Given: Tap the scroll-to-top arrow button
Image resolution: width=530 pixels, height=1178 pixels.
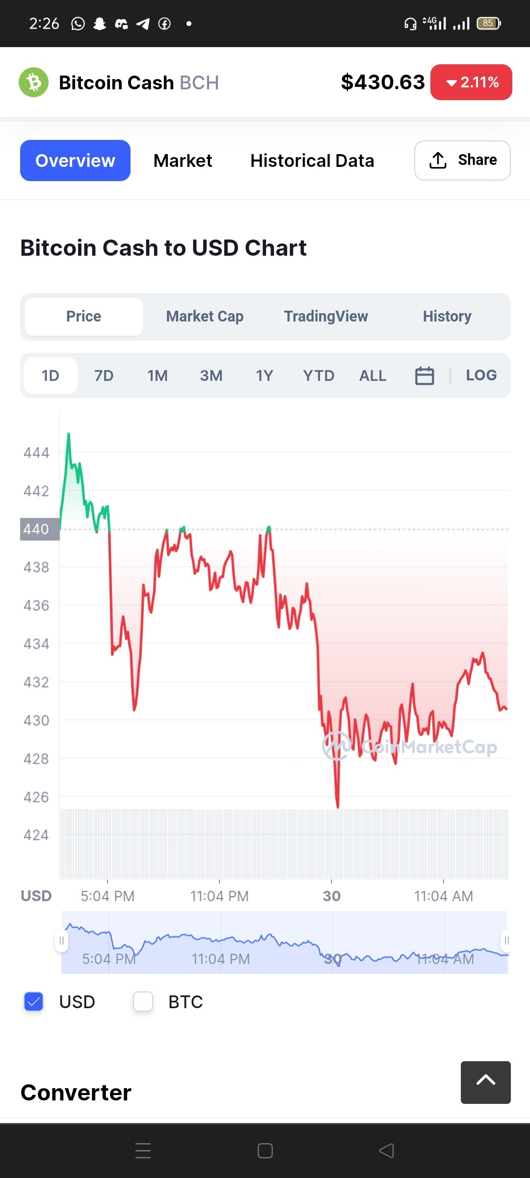Looking at the screenshot, I should [485, 1082].
